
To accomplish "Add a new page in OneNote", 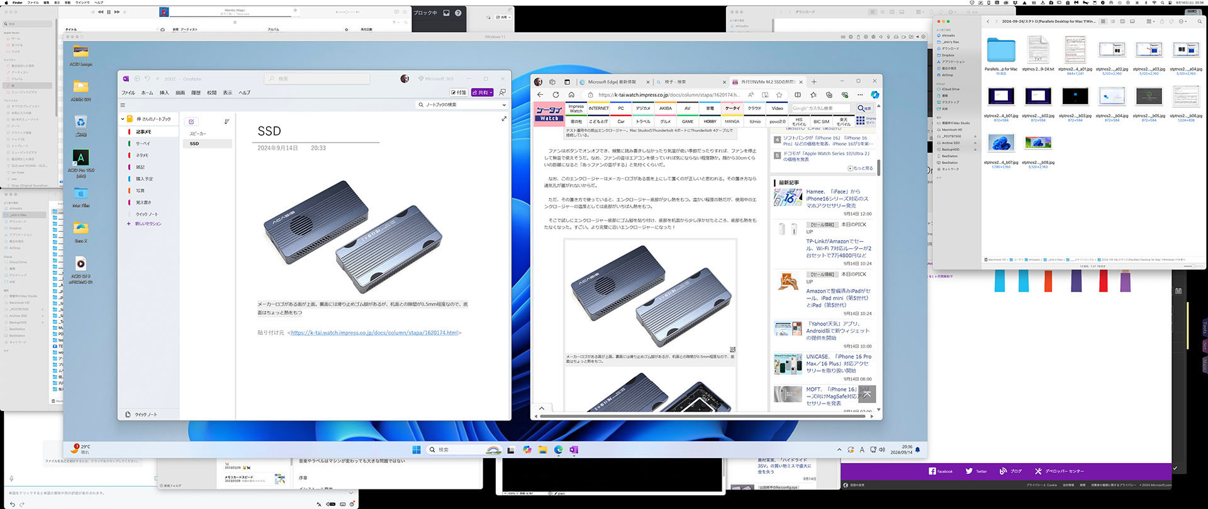I will (x=191, y=121).
